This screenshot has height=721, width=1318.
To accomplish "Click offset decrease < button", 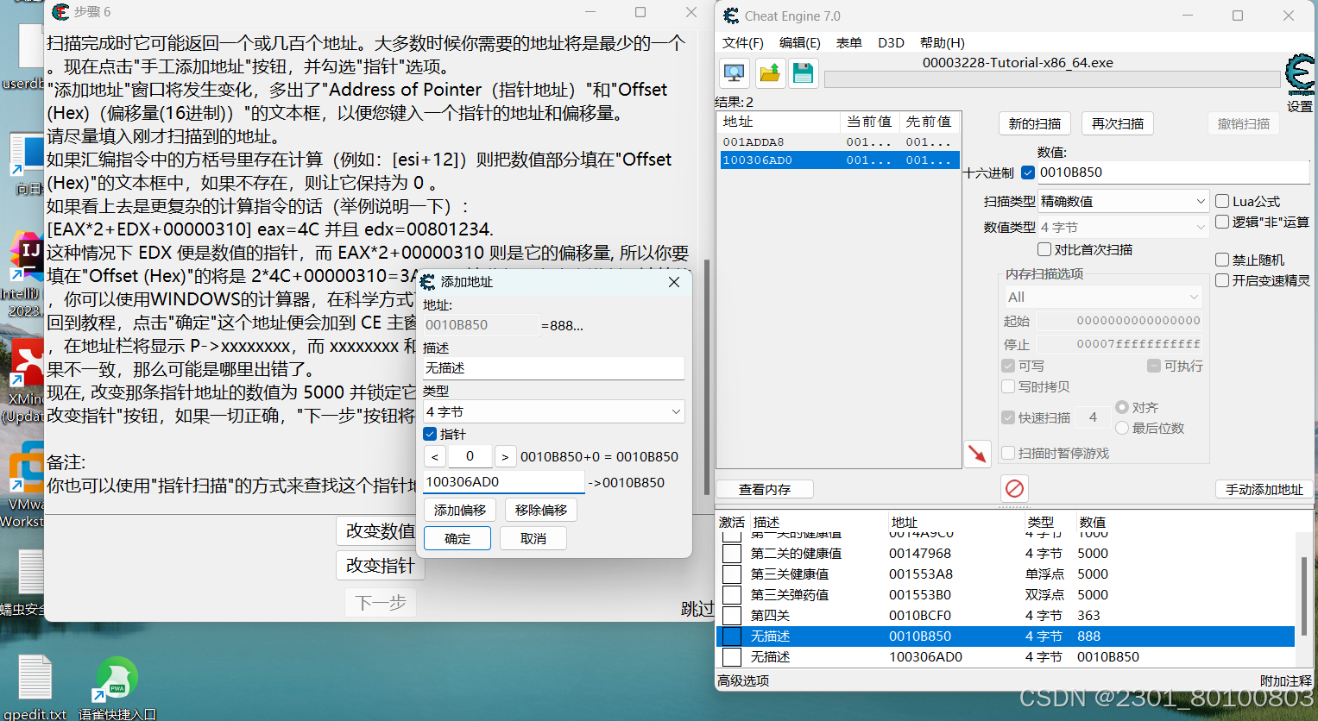I will pyautogui.click(x=435, y=457).
